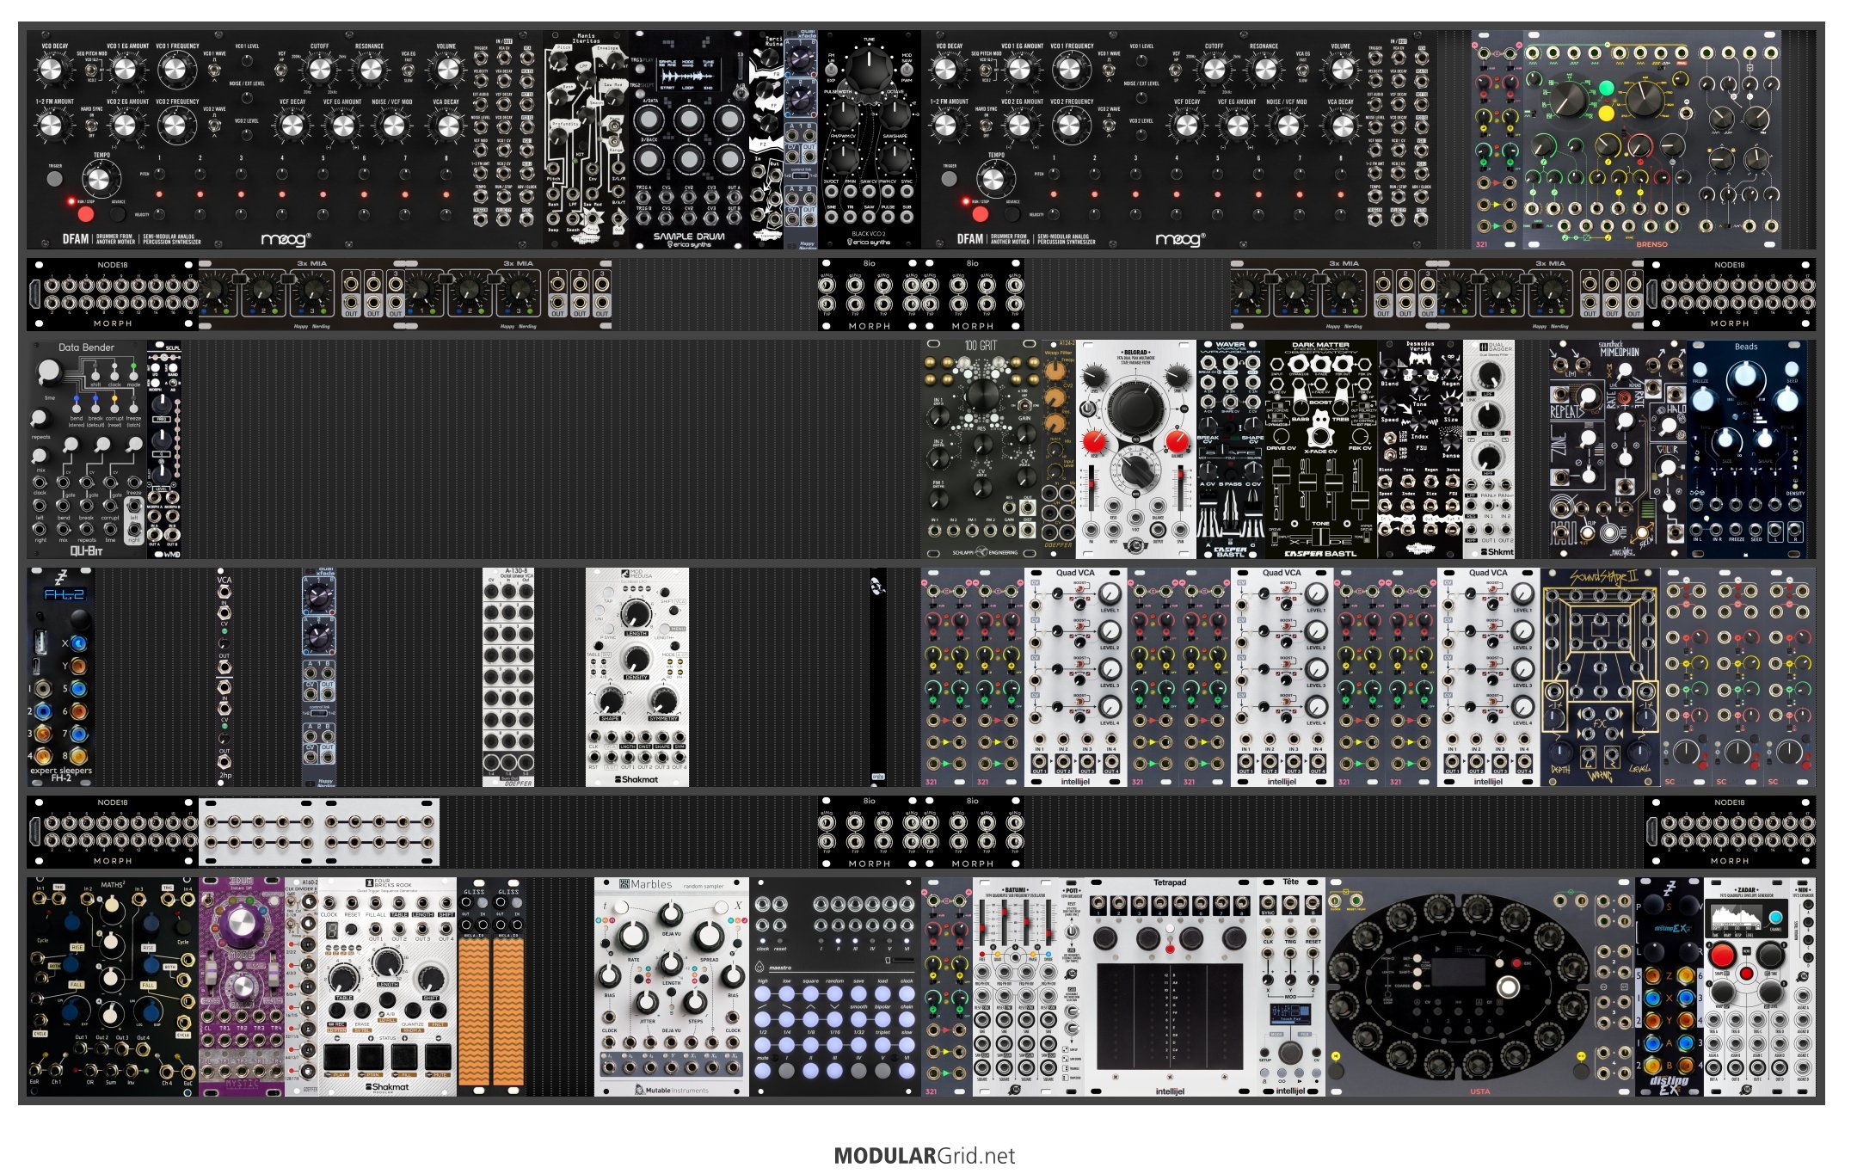Open the Frap Tools USTA sequencer module
1851x1174 pixels.
[x=1480, y=987]
